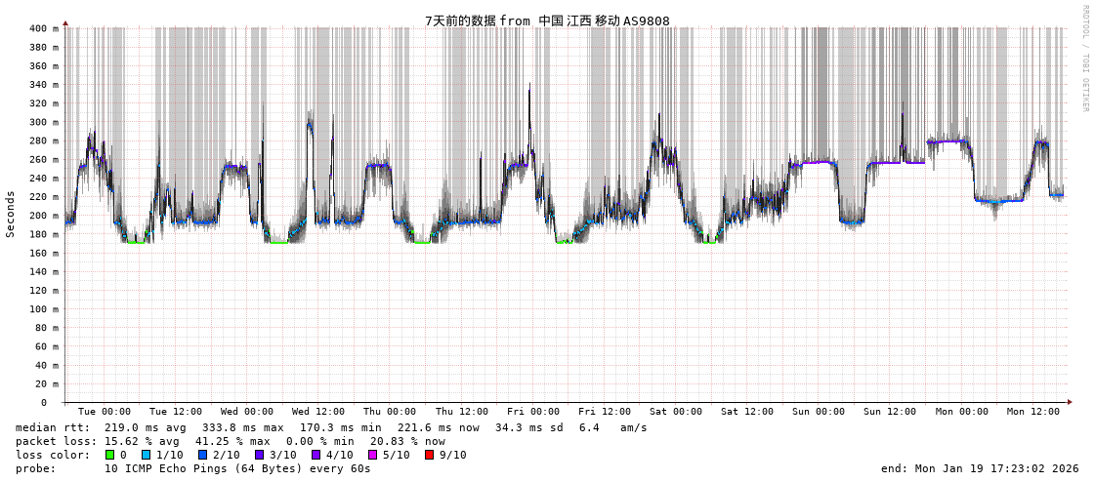Click the vertical Seconds axis label
Screen dimensions: 1095x482
tap(11, 214)
